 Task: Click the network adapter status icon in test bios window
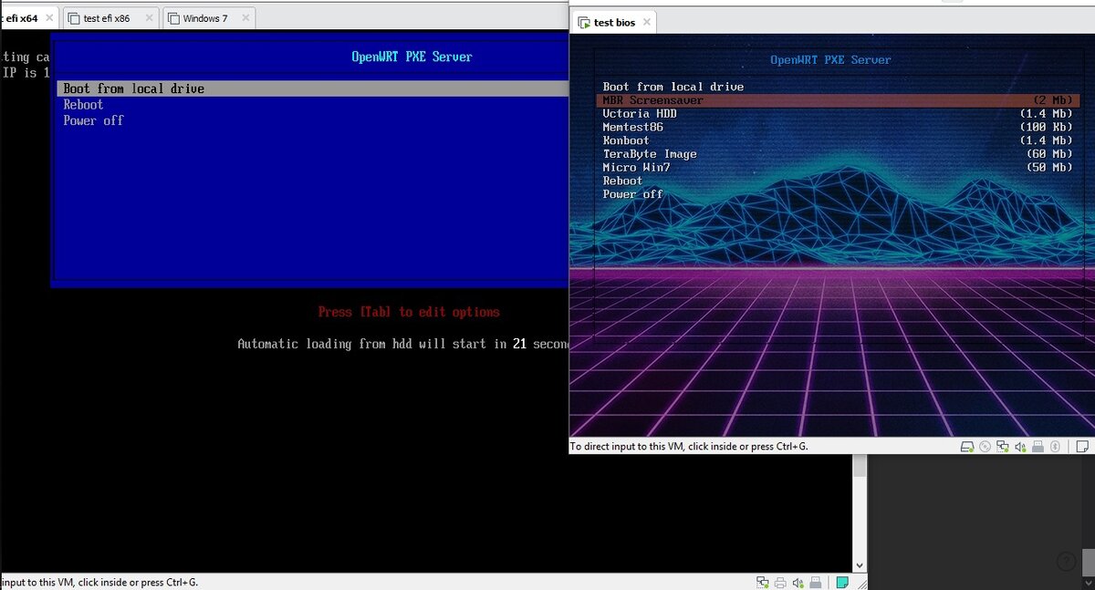1002,447
